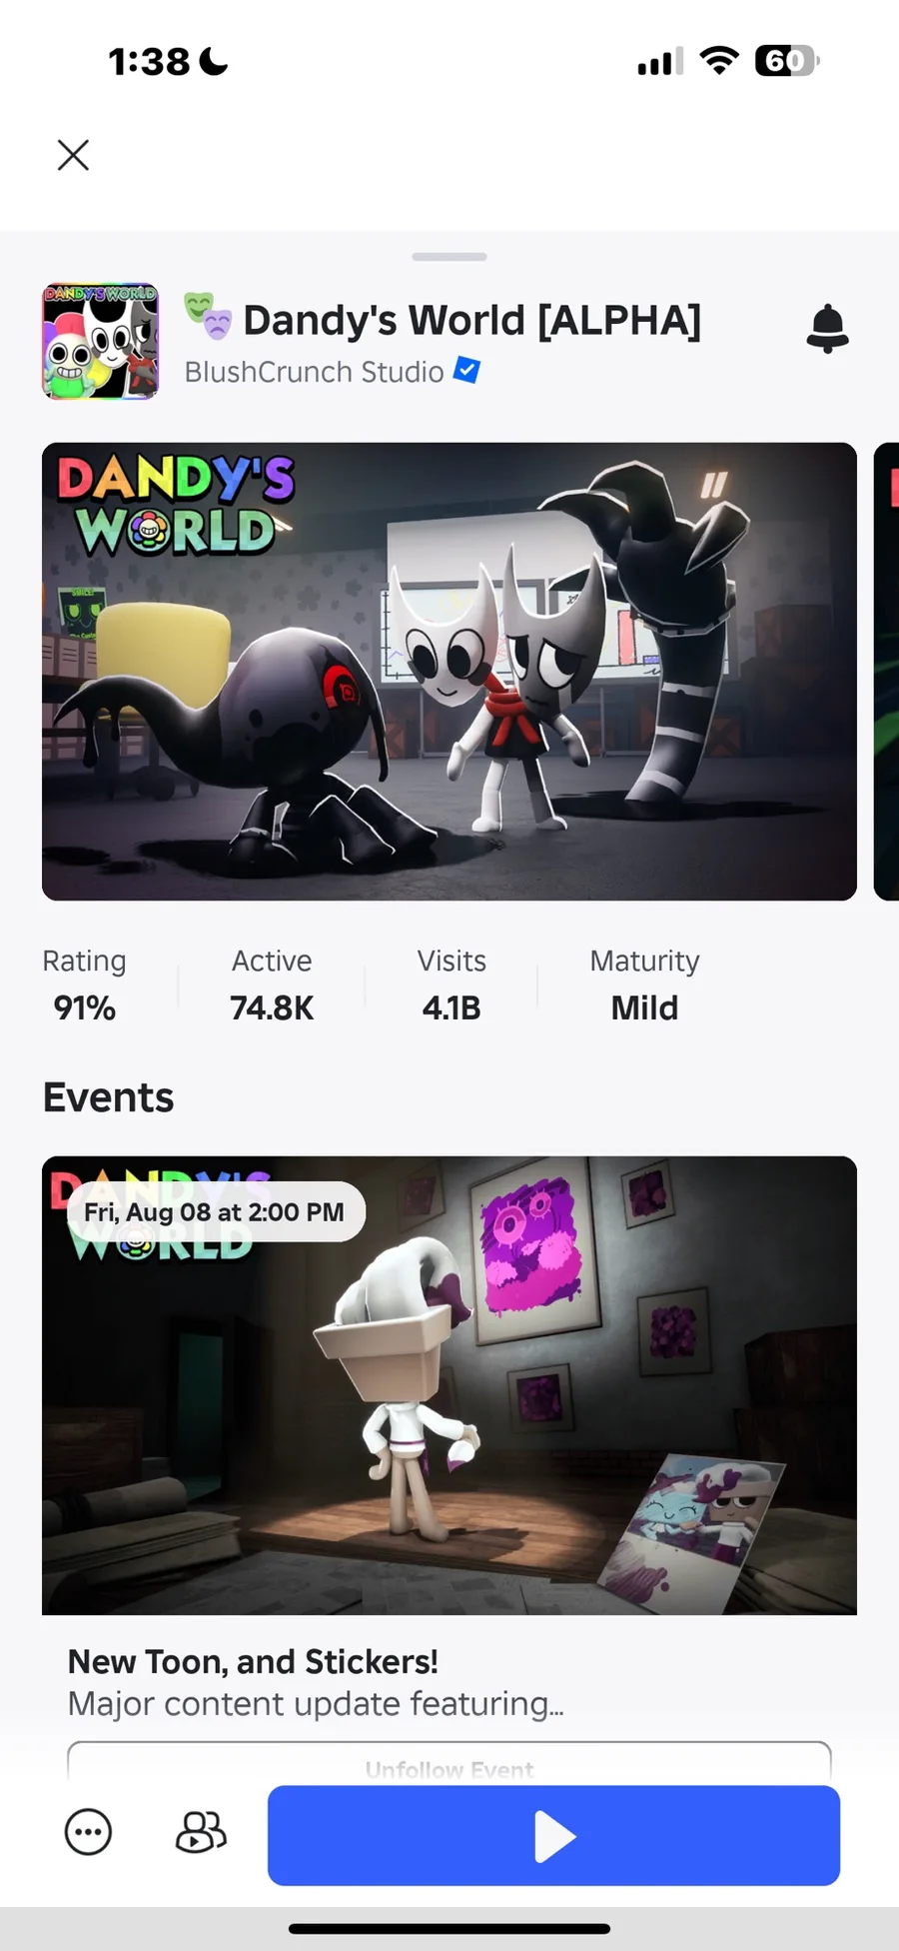
Task: Open the New Toon, and Stickers! event title
Action: [253, 1661]
